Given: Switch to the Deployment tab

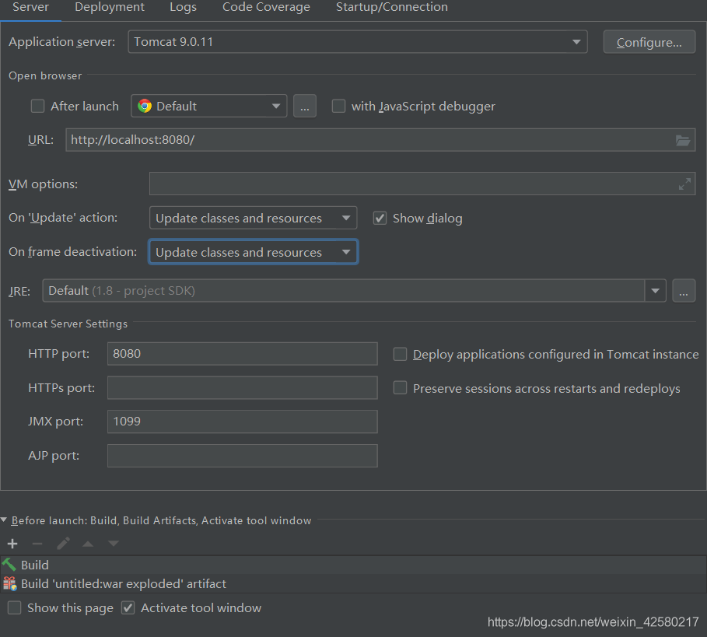Looking at the screenshot, I should click(110, 7).
